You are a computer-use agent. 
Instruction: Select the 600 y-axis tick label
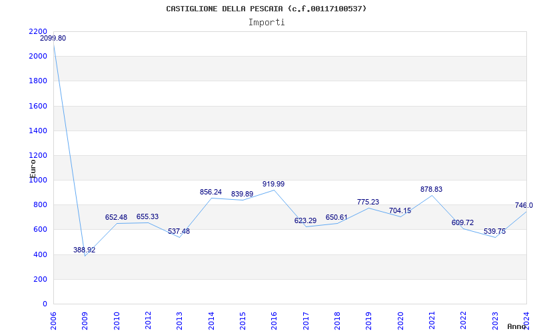pyautogui.click(x=41, y=230)
